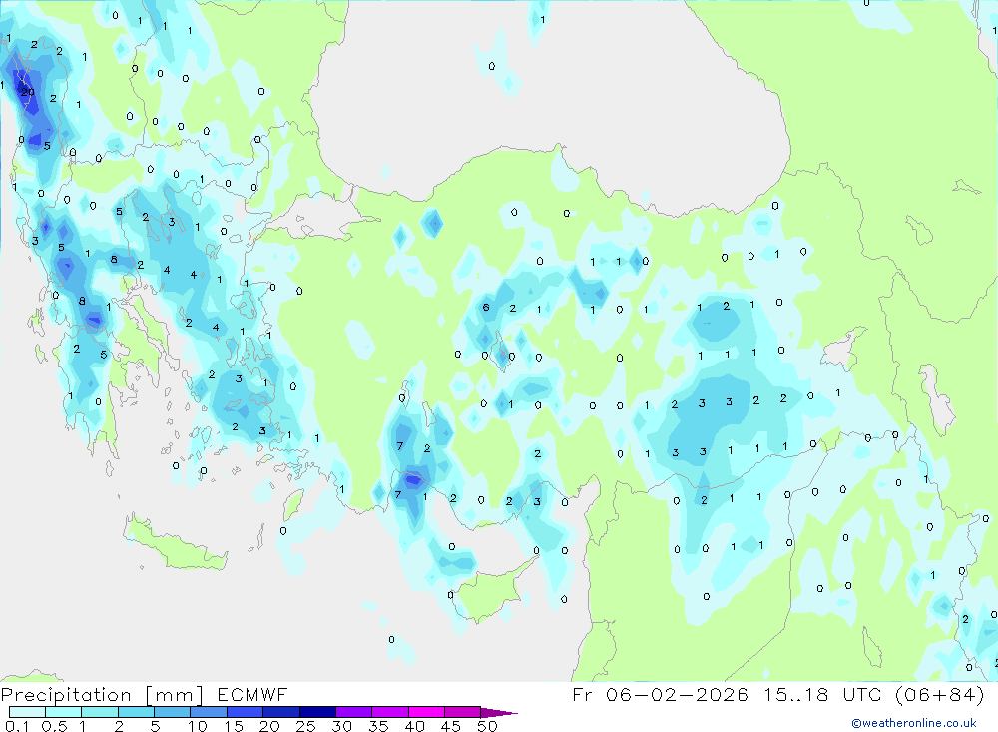This screenshot has width=998, height=732.
Task: Click the legend scale label '30'
Action: point(341,726)
